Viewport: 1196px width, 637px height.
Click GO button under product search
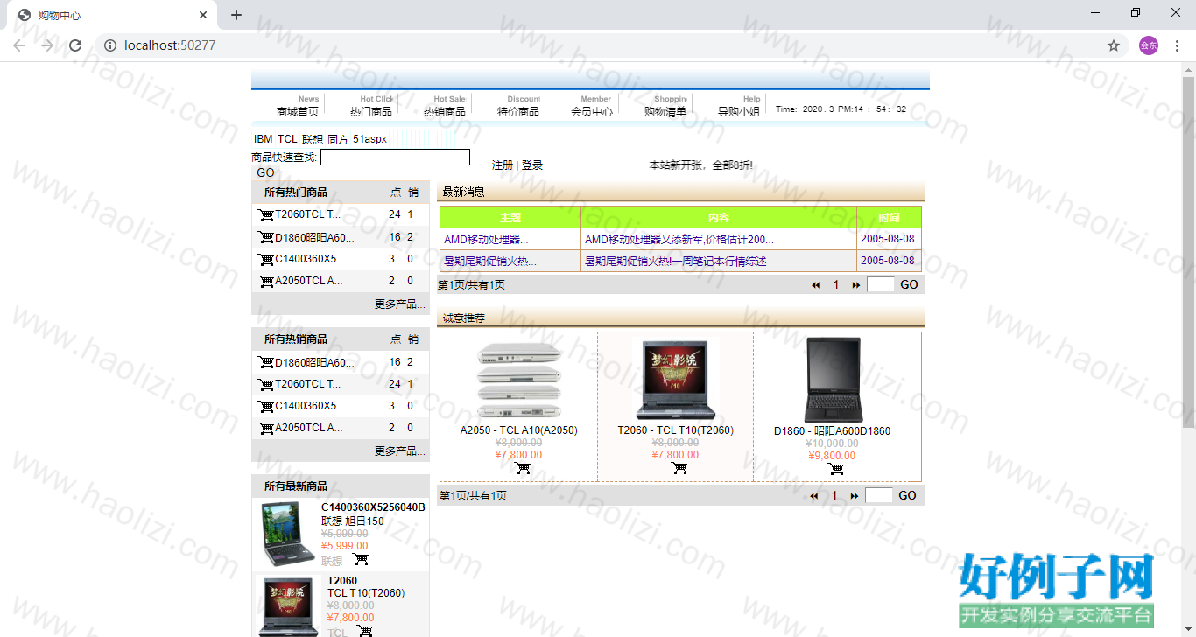265,173
